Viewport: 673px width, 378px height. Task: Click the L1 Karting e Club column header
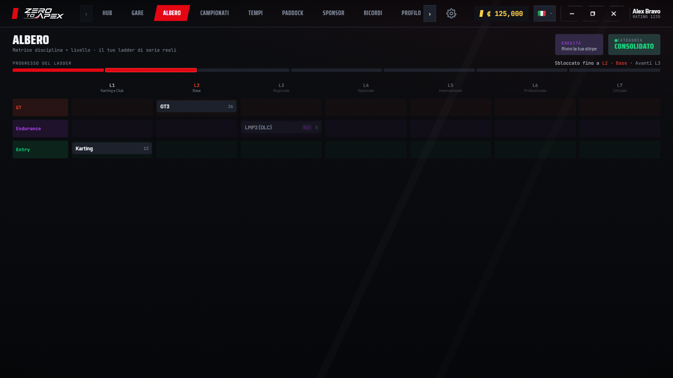click(x=112, y=88)
